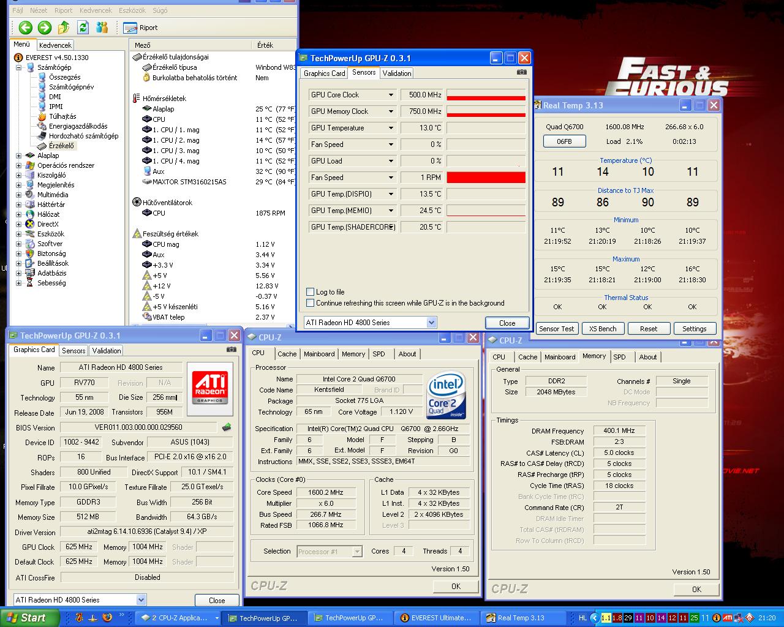The height and width of the screenshot is (627, 784).
Task: Open the GPU Memory Clock sensor dropdown
Action: [391, 111]
